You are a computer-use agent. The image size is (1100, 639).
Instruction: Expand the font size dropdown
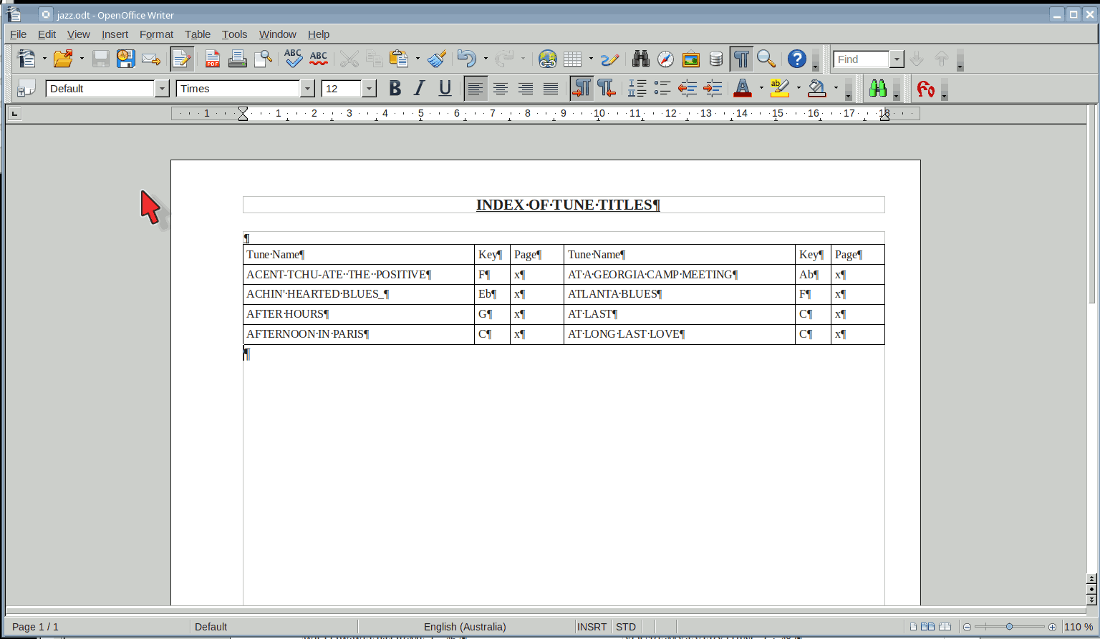click(x=369, y=88)
